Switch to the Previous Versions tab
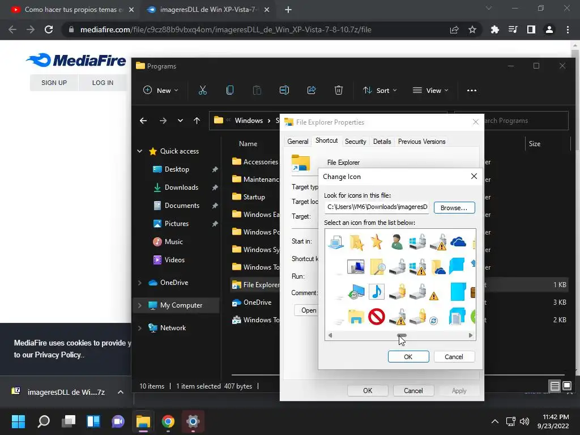The width and height of the screenshot is (580, 435). tap(421, 141)
